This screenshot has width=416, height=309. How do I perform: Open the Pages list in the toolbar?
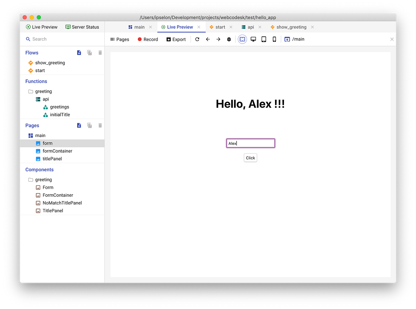(120, 39)
